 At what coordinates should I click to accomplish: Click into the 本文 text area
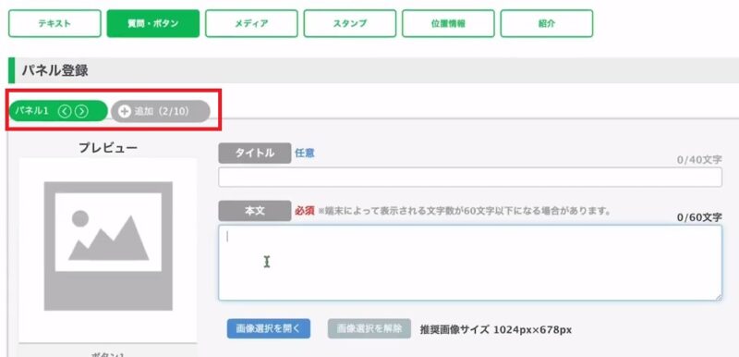(470, 263)
